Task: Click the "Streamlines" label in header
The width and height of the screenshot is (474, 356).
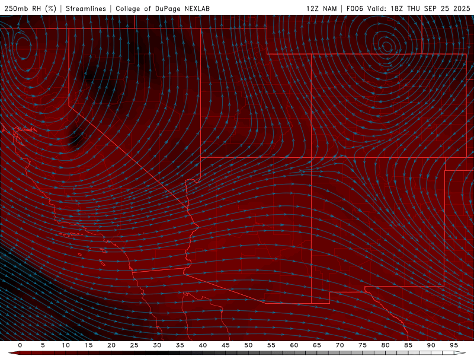Action: point(86,8)
